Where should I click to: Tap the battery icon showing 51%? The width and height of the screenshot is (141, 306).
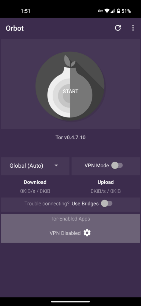(118, 11)
